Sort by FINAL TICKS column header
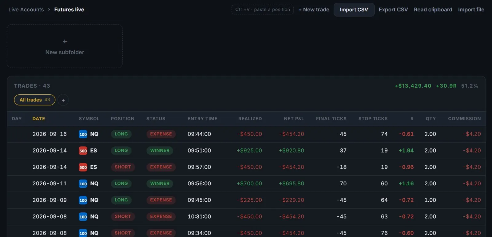492x237 pixels. click(331, 119)
